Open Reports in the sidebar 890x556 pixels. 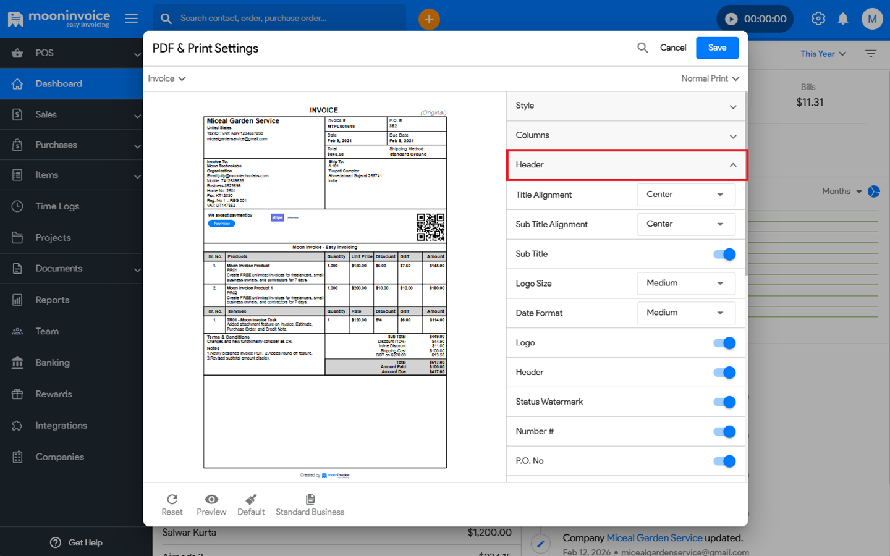[53, 300]
